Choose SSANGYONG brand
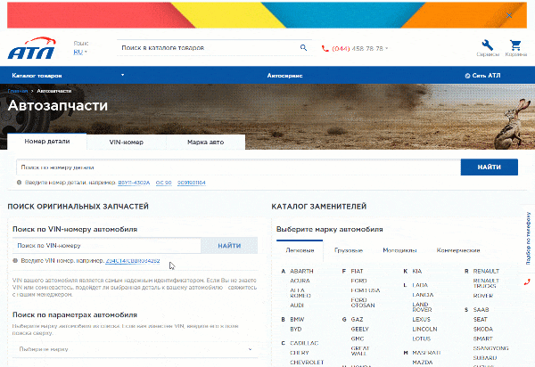 [x=490, y=348]
